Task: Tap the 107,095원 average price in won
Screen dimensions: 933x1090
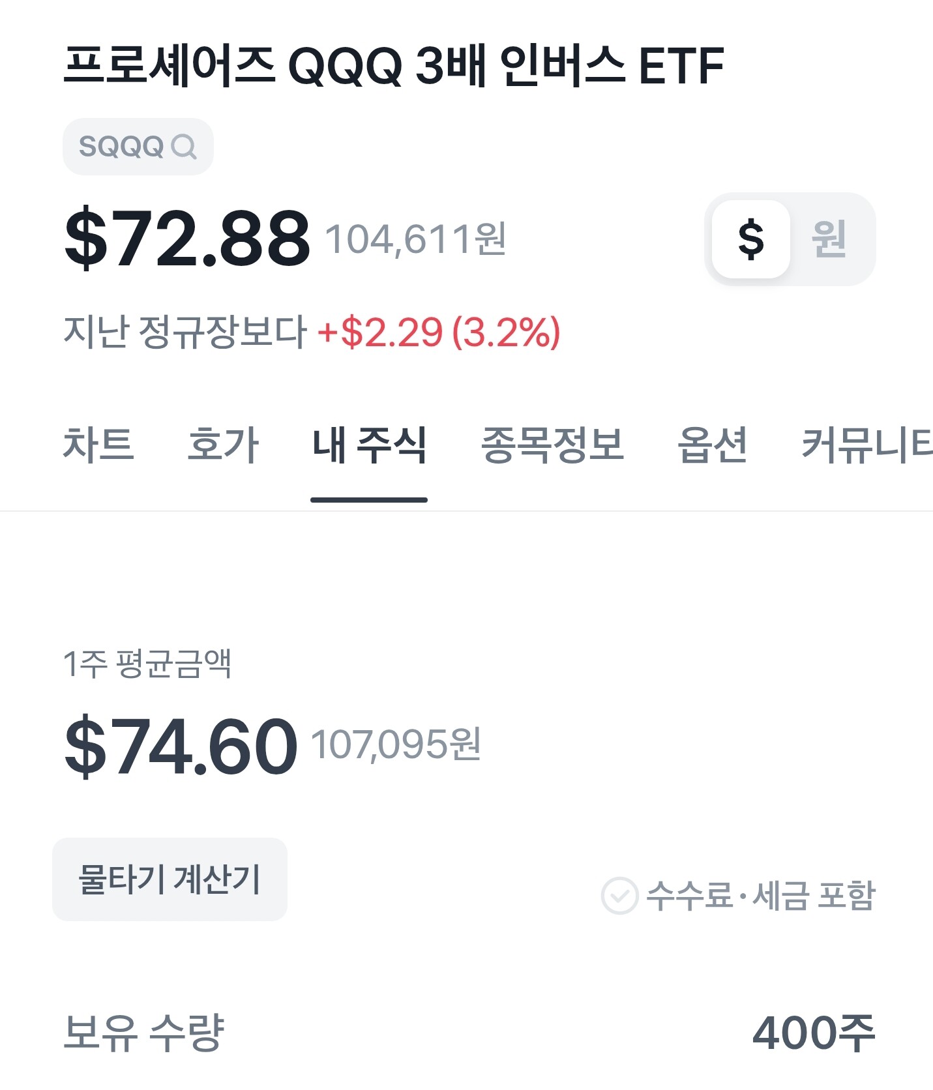Action: tap(396, 744)
